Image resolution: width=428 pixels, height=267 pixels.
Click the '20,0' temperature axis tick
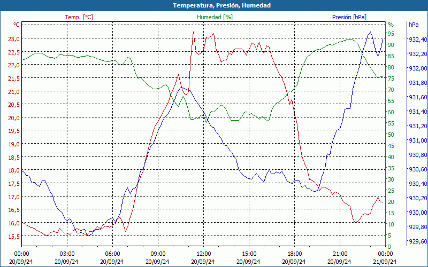[x=14, y=118]
